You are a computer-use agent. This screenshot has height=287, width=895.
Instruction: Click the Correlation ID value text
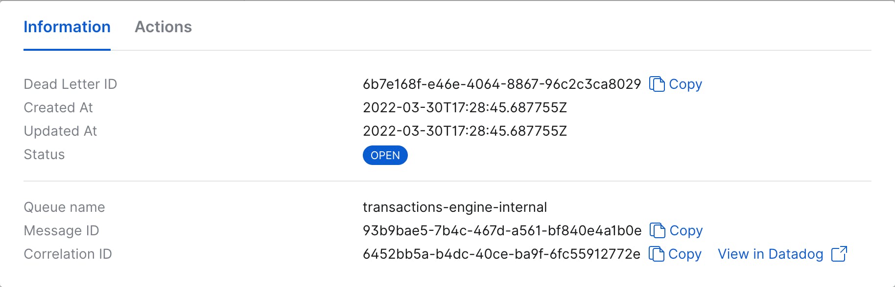tap(502, 254)
